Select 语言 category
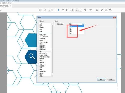This screenshot has height=93, width=125. coord(41,75)
